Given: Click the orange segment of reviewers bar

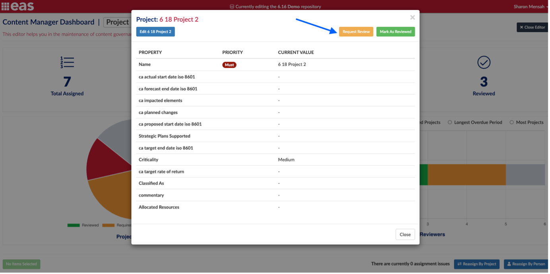Looking at the screenshot, I should [x=467, y=175].
